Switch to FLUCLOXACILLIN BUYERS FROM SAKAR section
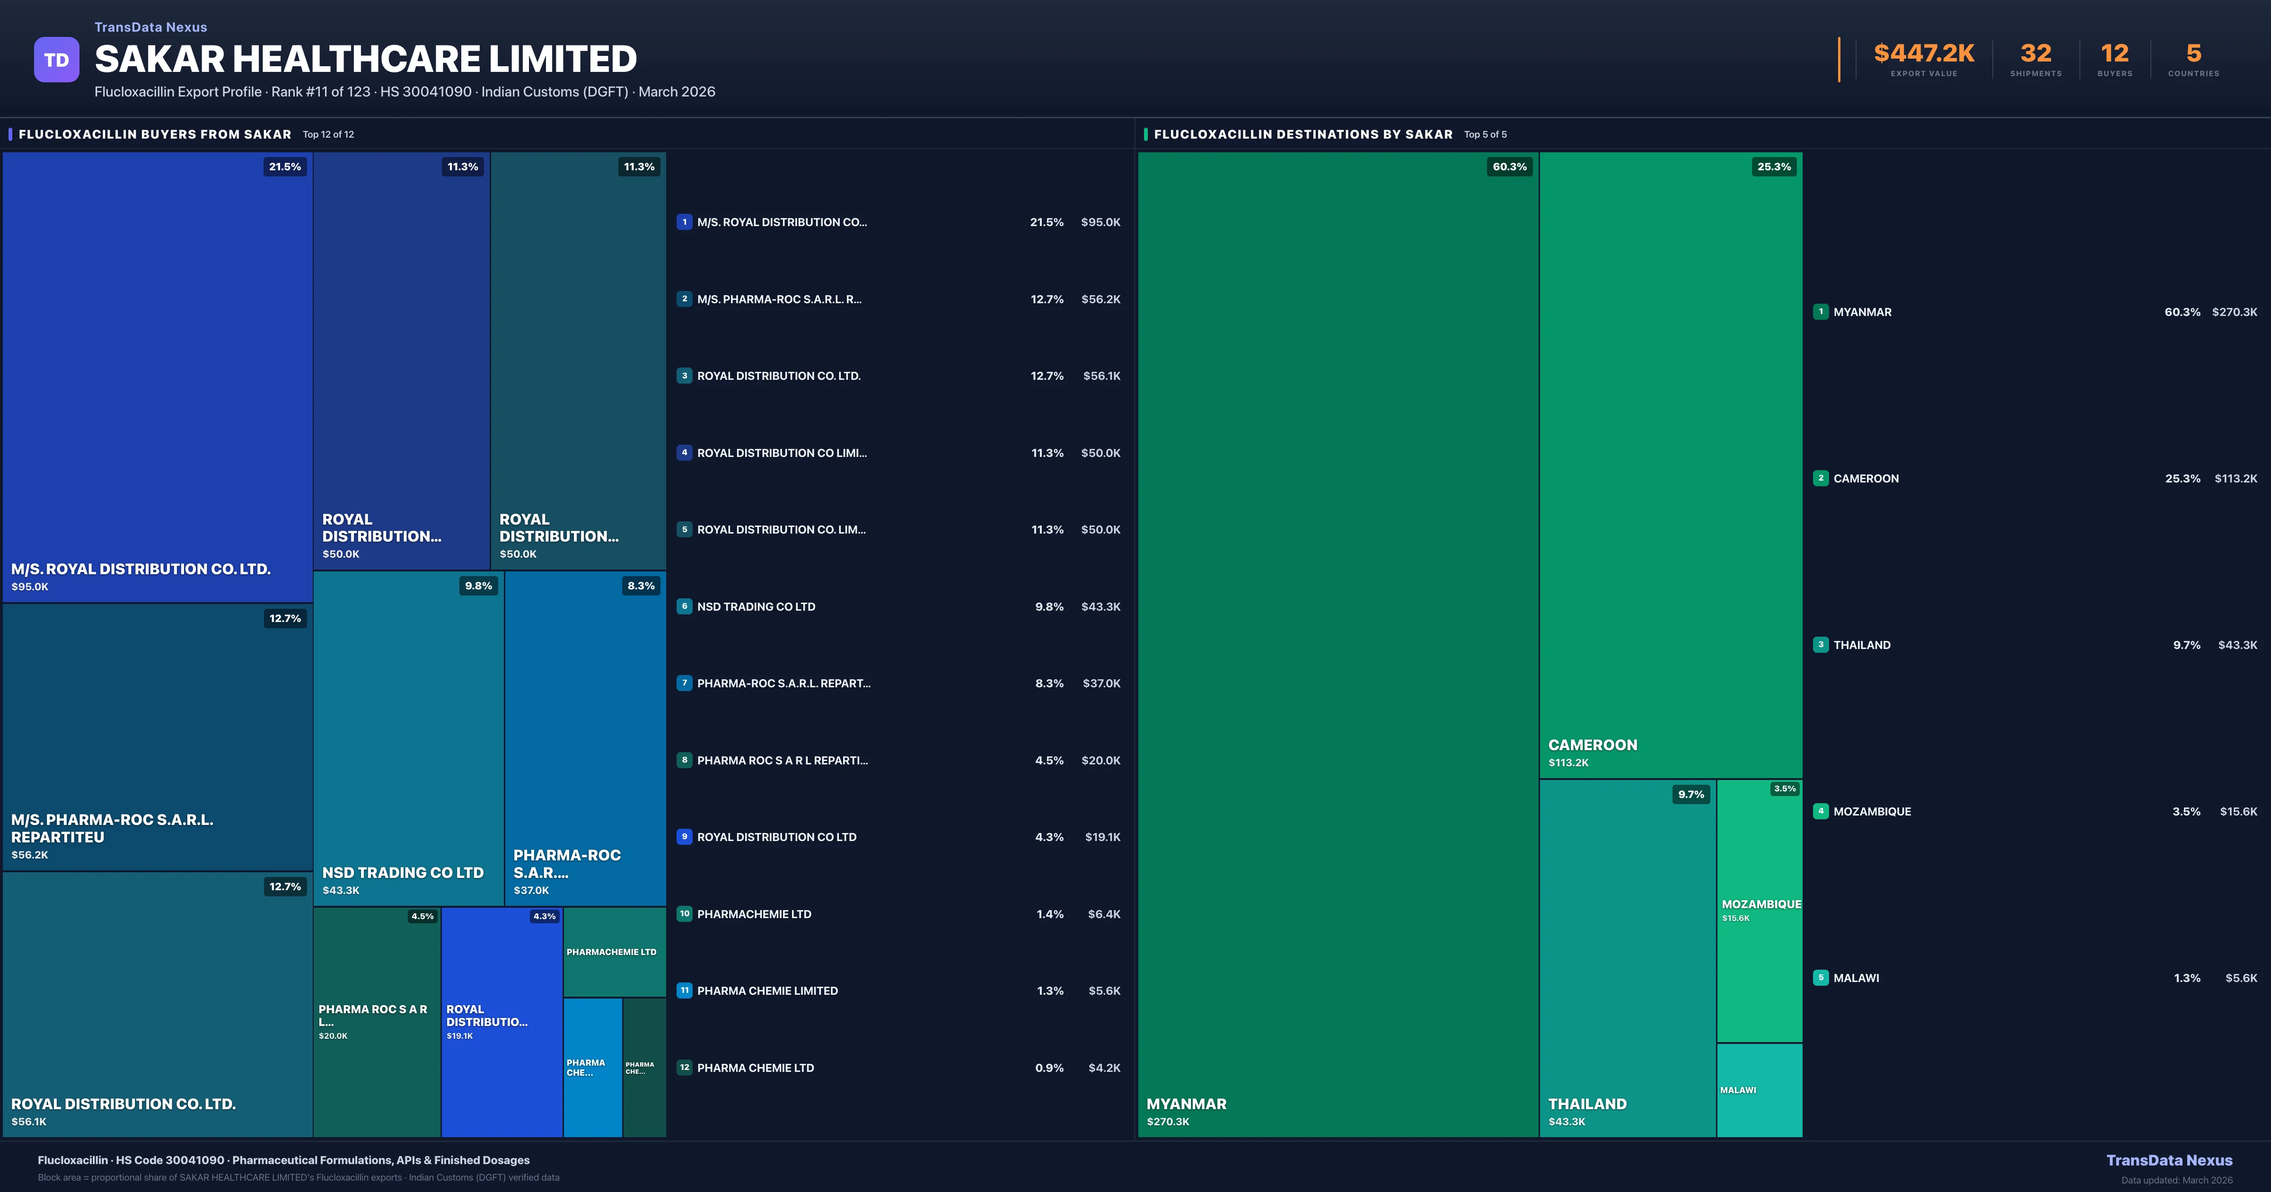 155,134
